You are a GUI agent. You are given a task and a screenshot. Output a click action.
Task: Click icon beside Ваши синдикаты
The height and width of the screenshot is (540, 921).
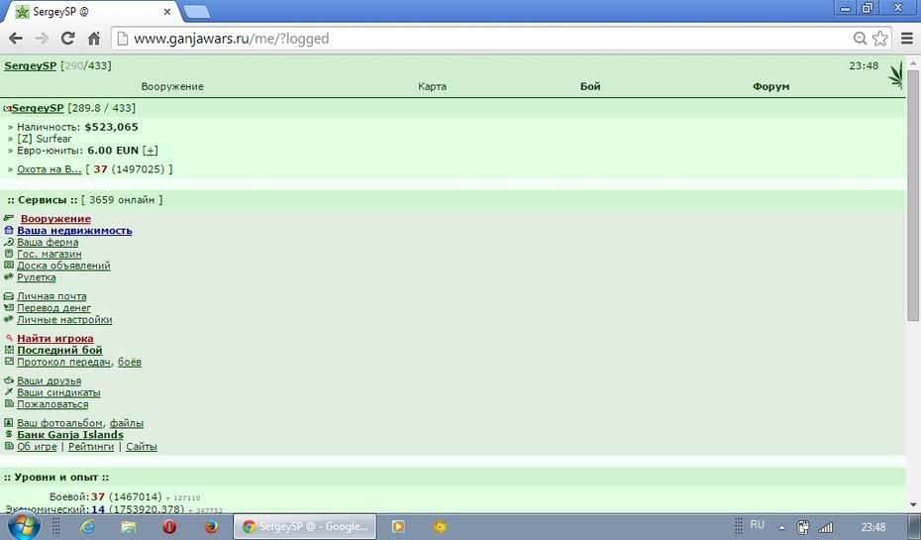(x=9, y=392)
